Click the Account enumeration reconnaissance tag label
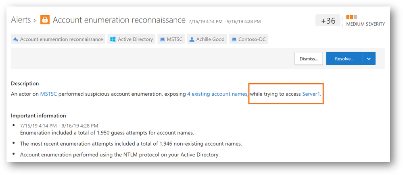The image size is (403, 175). (x=61, y=39)
